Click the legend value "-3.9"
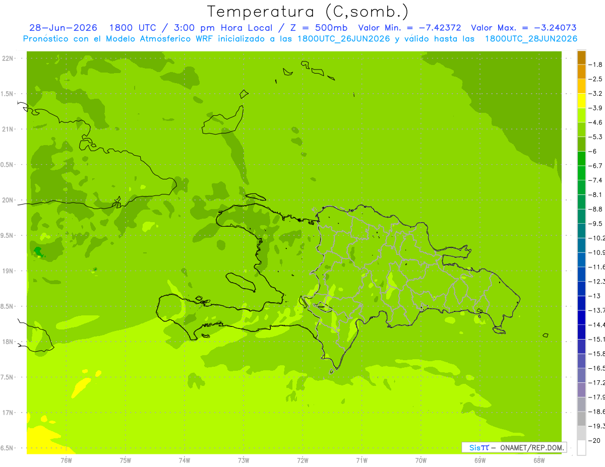Screen dimensions: 605x467 (x=596, y=108)
